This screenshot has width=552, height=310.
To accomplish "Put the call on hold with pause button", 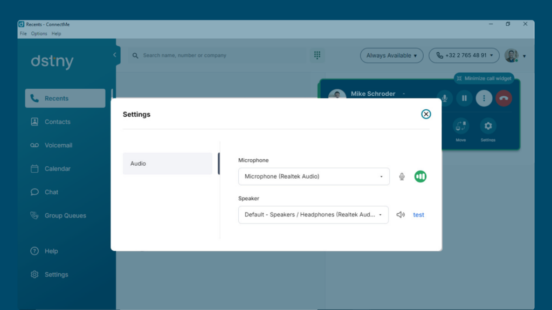I will pyautogui.click(x=464, y=98).
